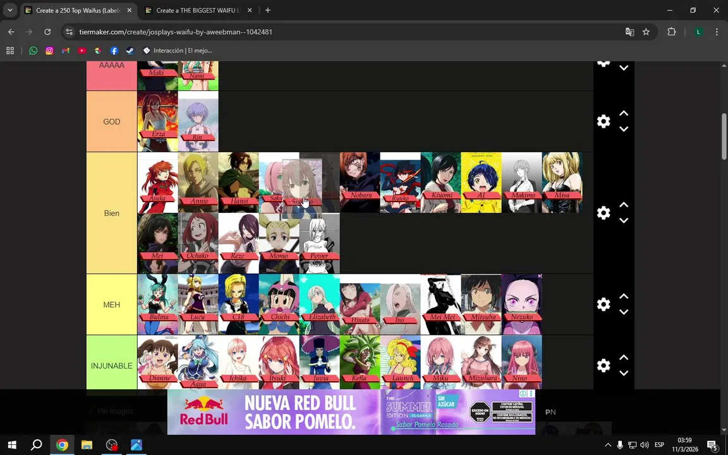Select Asuka image in Bien tier
The image size is (728, 455).
point(157,183)
